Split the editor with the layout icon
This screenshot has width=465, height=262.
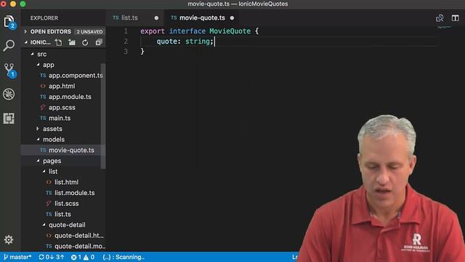(x=456, y=18)
